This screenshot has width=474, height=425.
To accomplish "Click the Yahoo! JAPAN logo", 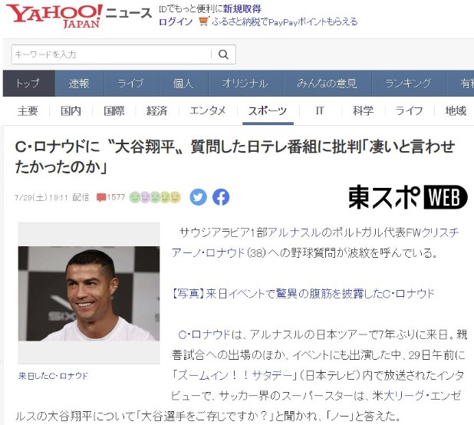I will [x=54, y=15].
